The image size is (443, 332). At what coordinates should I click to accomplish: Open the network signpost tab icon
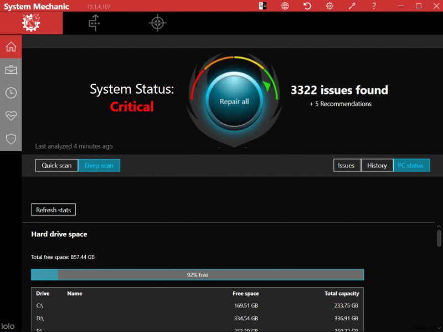tap(94, 23)
